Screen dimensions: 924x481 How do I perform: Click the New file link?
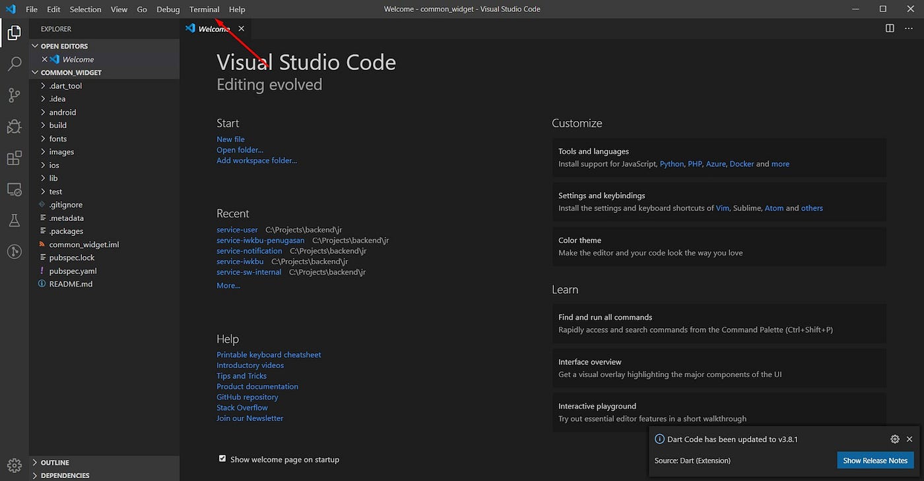(230, 139)
